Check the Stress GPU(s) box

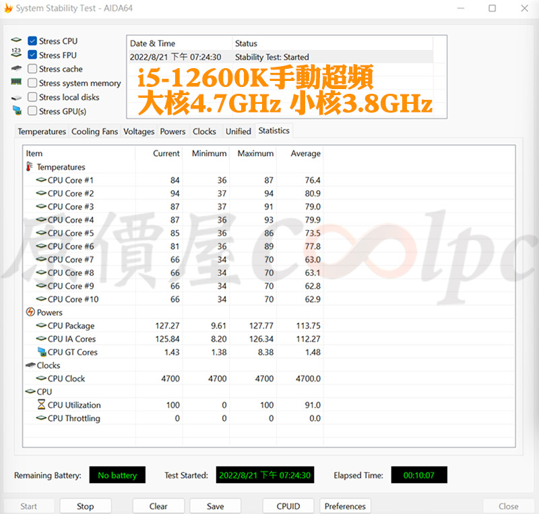[32, 111]
